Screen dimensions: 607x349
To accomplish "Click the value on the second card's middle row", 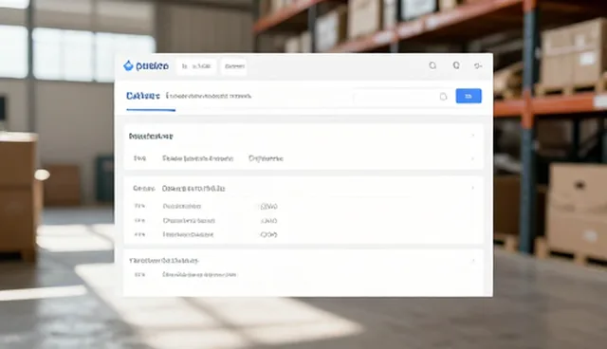I will pos(268,221).
